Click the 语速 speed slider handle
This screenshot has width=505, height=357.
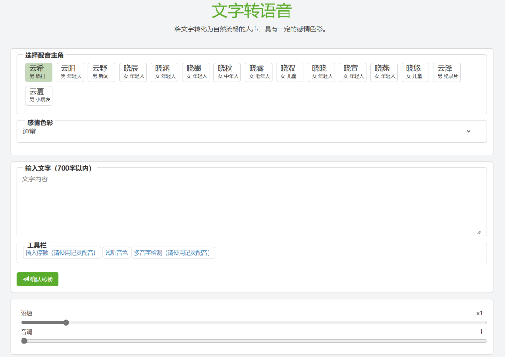[x=66, y=322]
